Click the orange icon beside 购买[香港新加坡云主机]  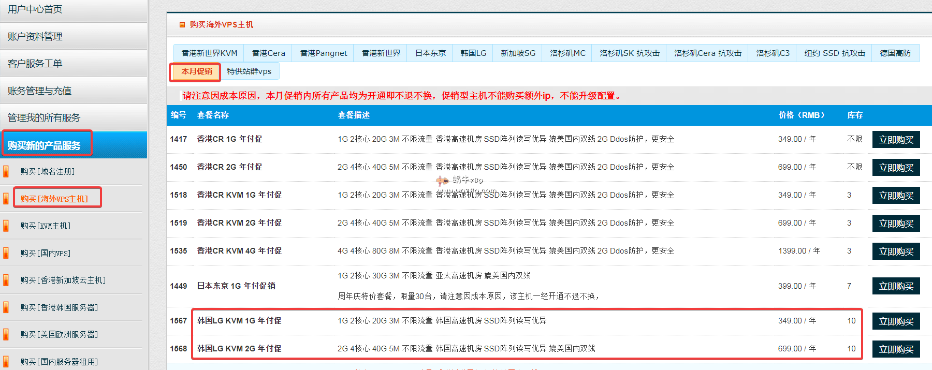click(6, 280)
